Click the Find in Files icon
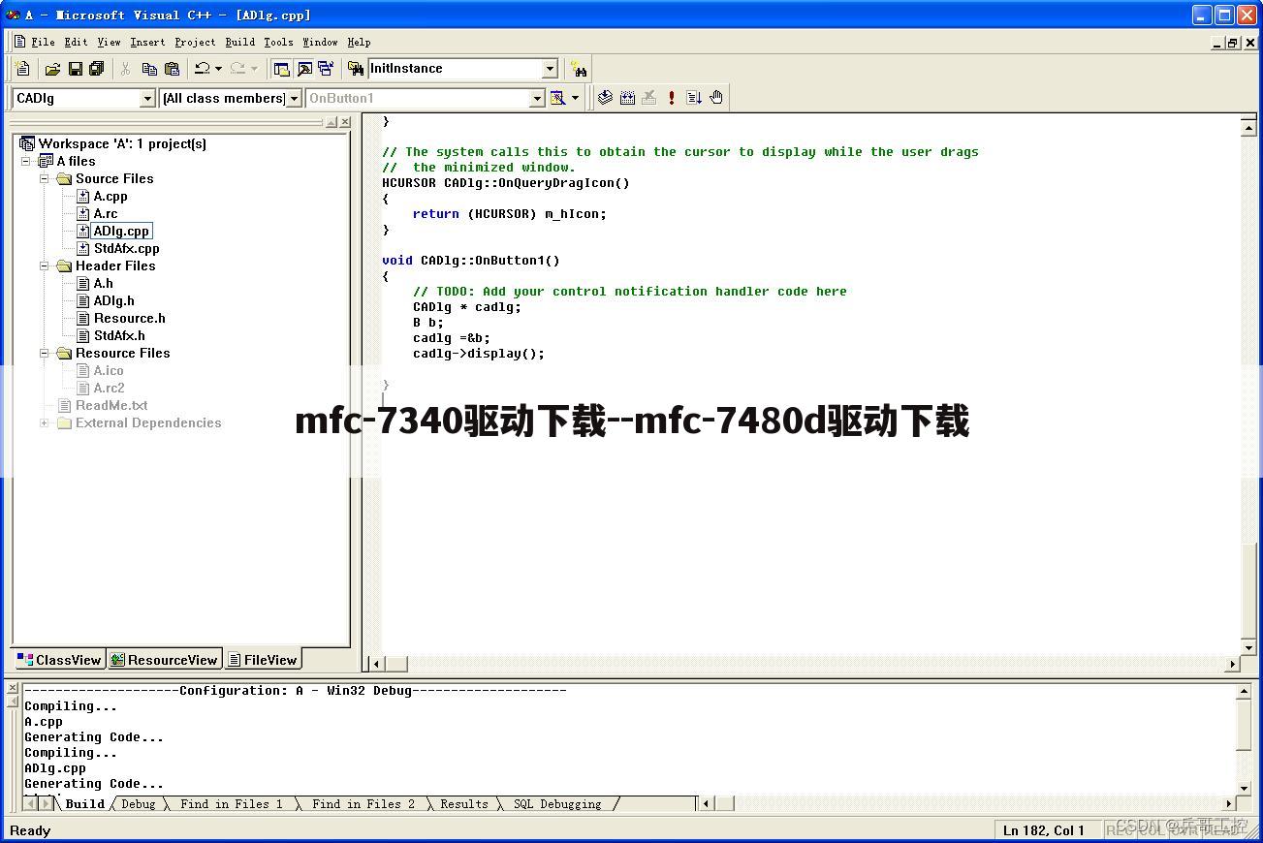 (356, 69)
